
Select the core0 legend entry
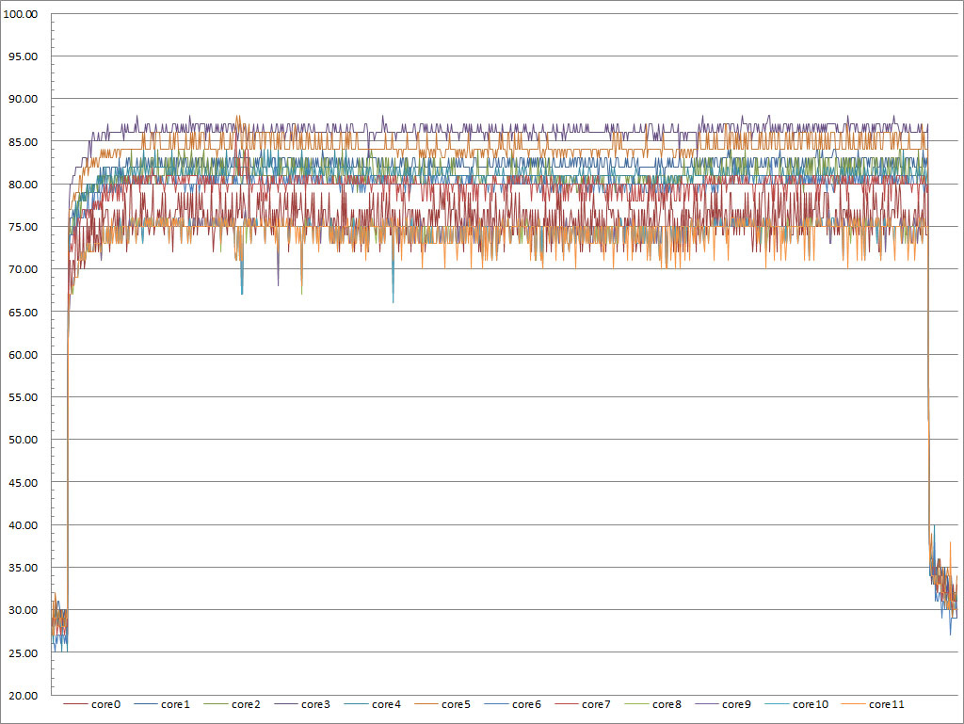pos(92,704)
